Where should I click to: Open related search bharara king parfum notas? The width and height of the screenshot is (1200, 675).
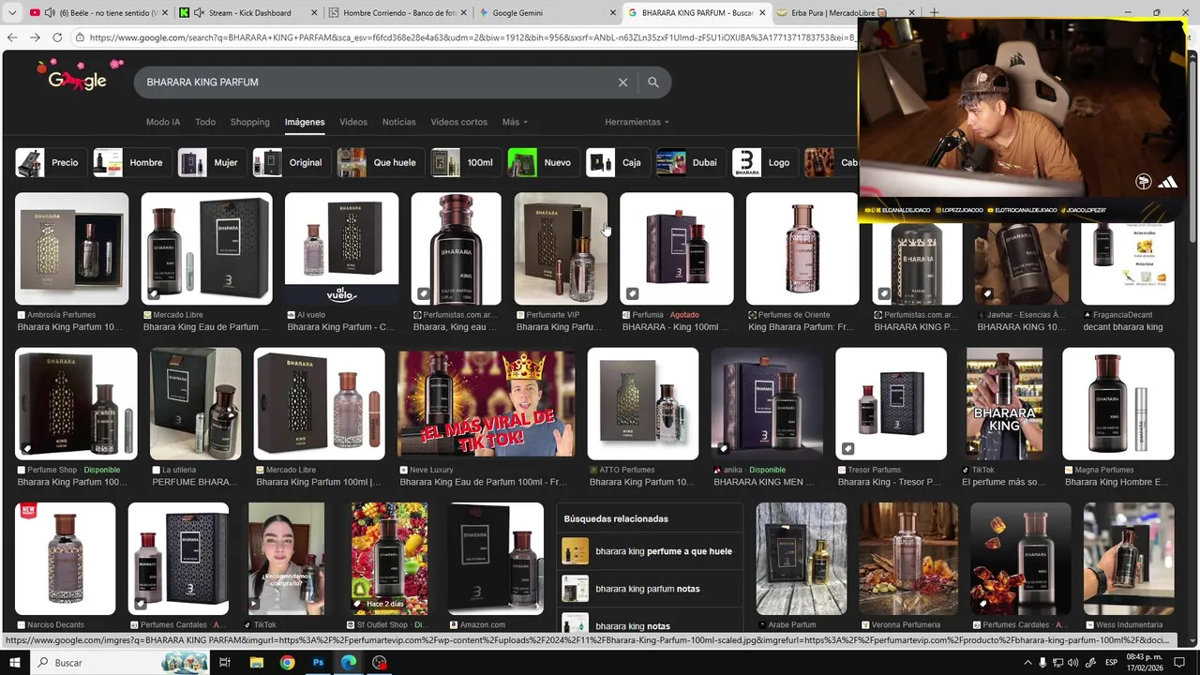tap(651, 589)
